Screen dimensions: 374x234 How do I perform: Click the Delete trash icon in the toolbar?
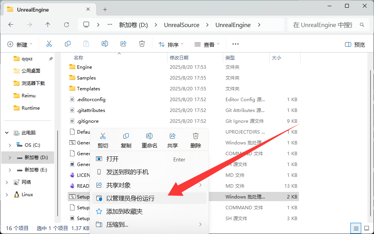coord(142,44)
